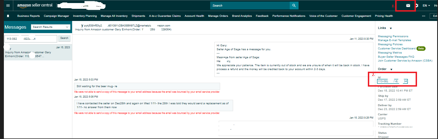Open Buyer-Seller Messages FAQ link
438x139 pixels.
tap(396, 57)
